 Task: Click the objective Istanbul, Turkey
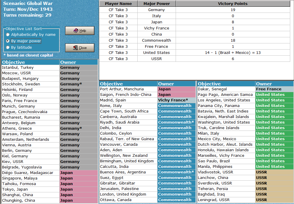click(30, 68)
